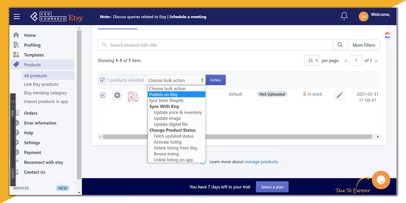Click the Templates sidebar icon
The height and width of the screenshot is (203, 406).
(16, 55)
